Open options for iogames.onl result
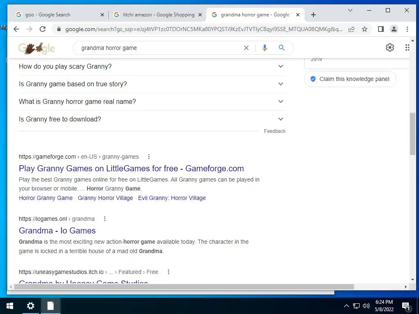The width and height of the screenshot is (419, 314). [105, 219]
